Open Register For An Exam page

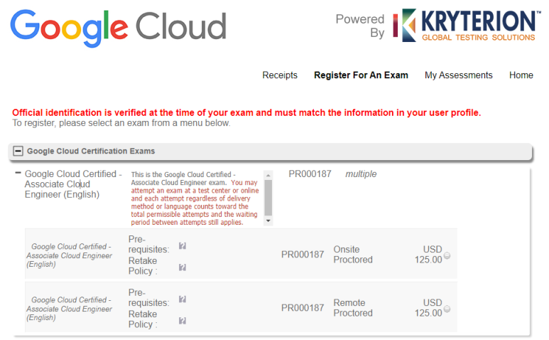(x=361, y=75)
